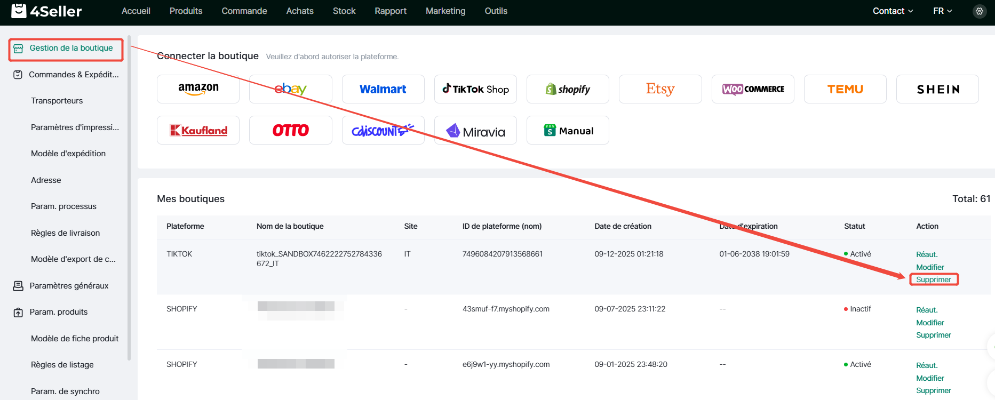Open the Produits menu

pyautogui.click(x=186, y=11)
